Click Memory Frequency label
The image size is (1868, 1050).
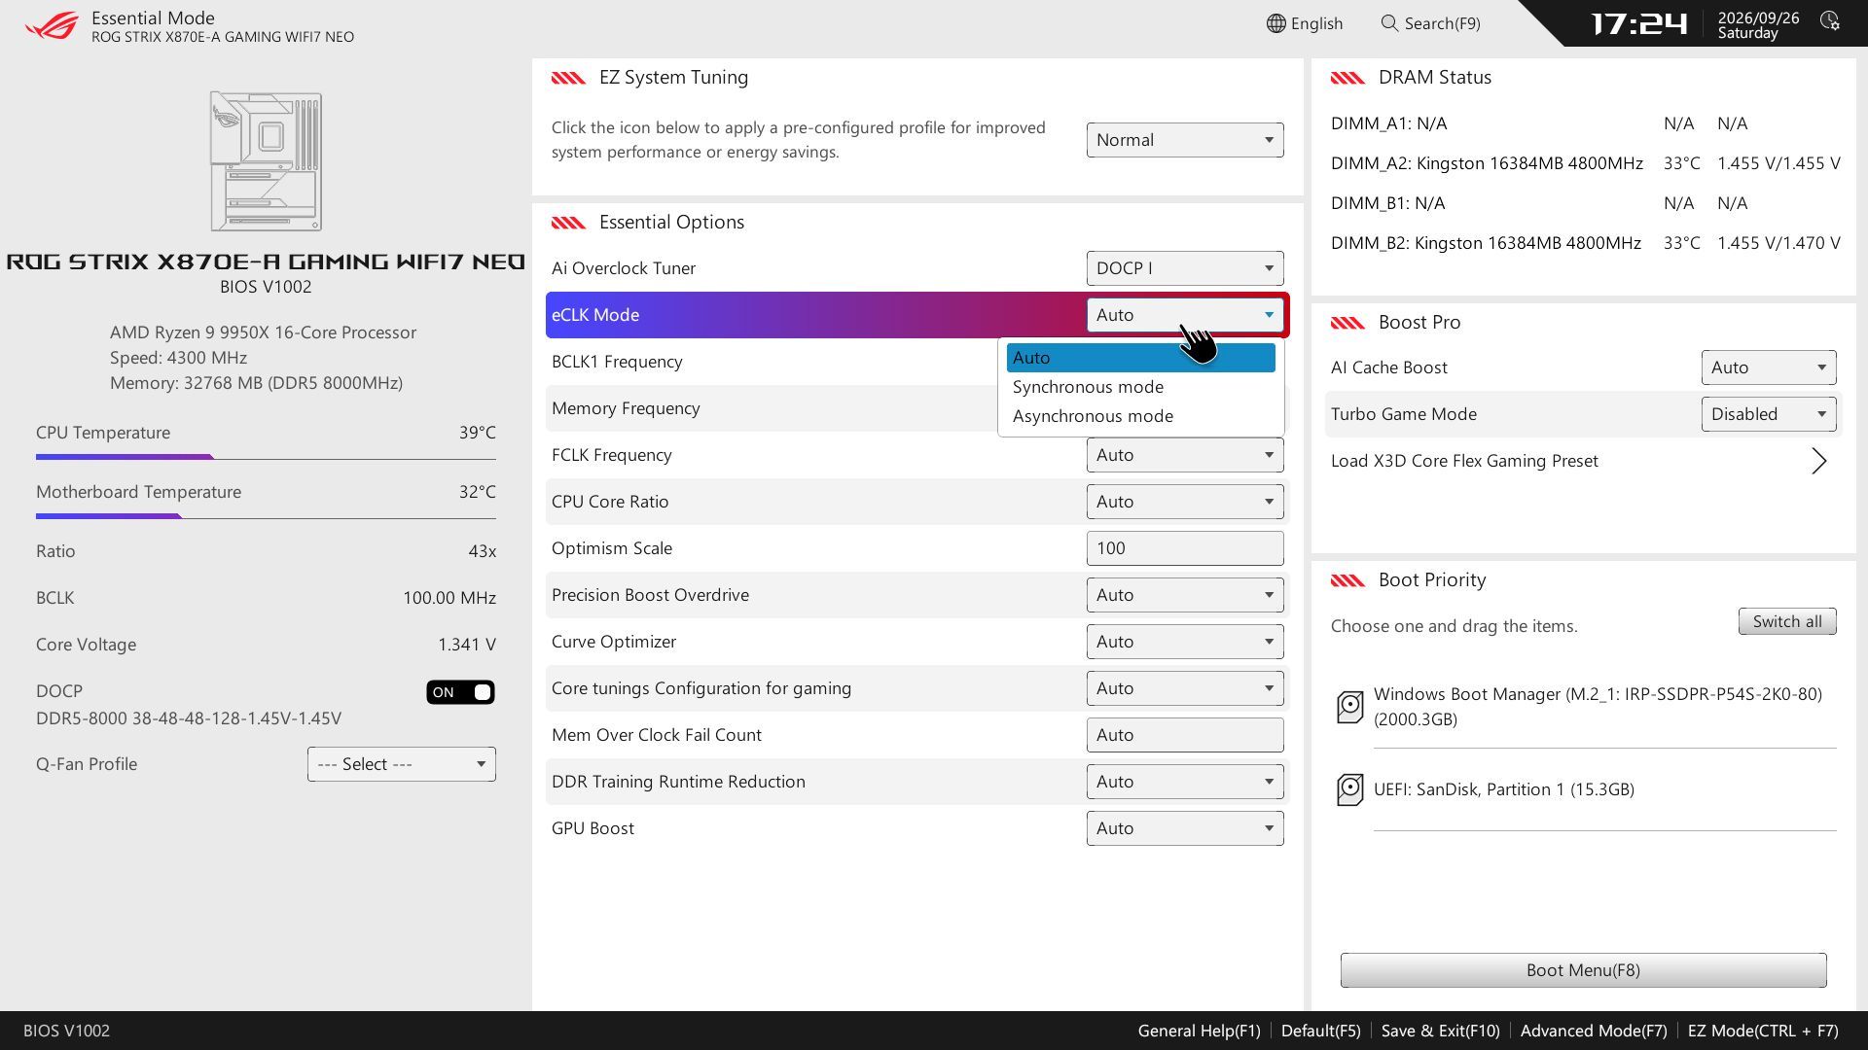pyautogui.click(x=626, y=408)
